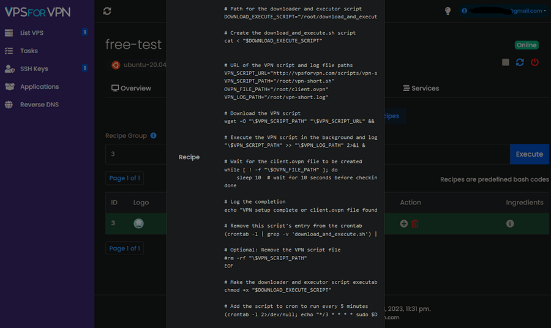Image resolution: width=551 pixels, height=328 pixels.
Task: Click the ID cell showing 3 in the table
Action: tap(113, 223)
